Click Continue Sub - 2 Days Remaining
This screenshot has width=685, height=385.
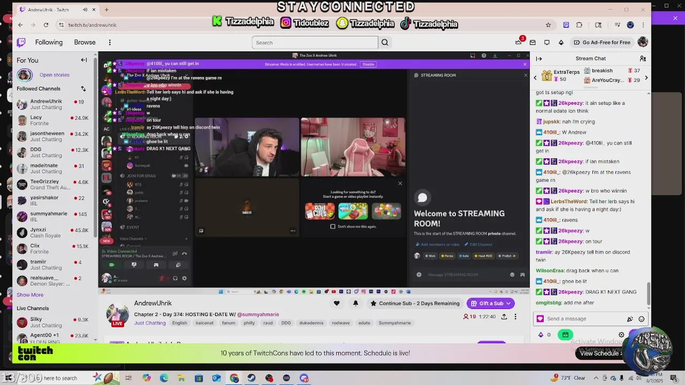(415, 303)
